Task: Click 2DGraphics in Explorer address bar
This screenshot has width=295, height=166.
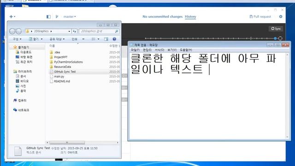Action: (x=41, y=31)
